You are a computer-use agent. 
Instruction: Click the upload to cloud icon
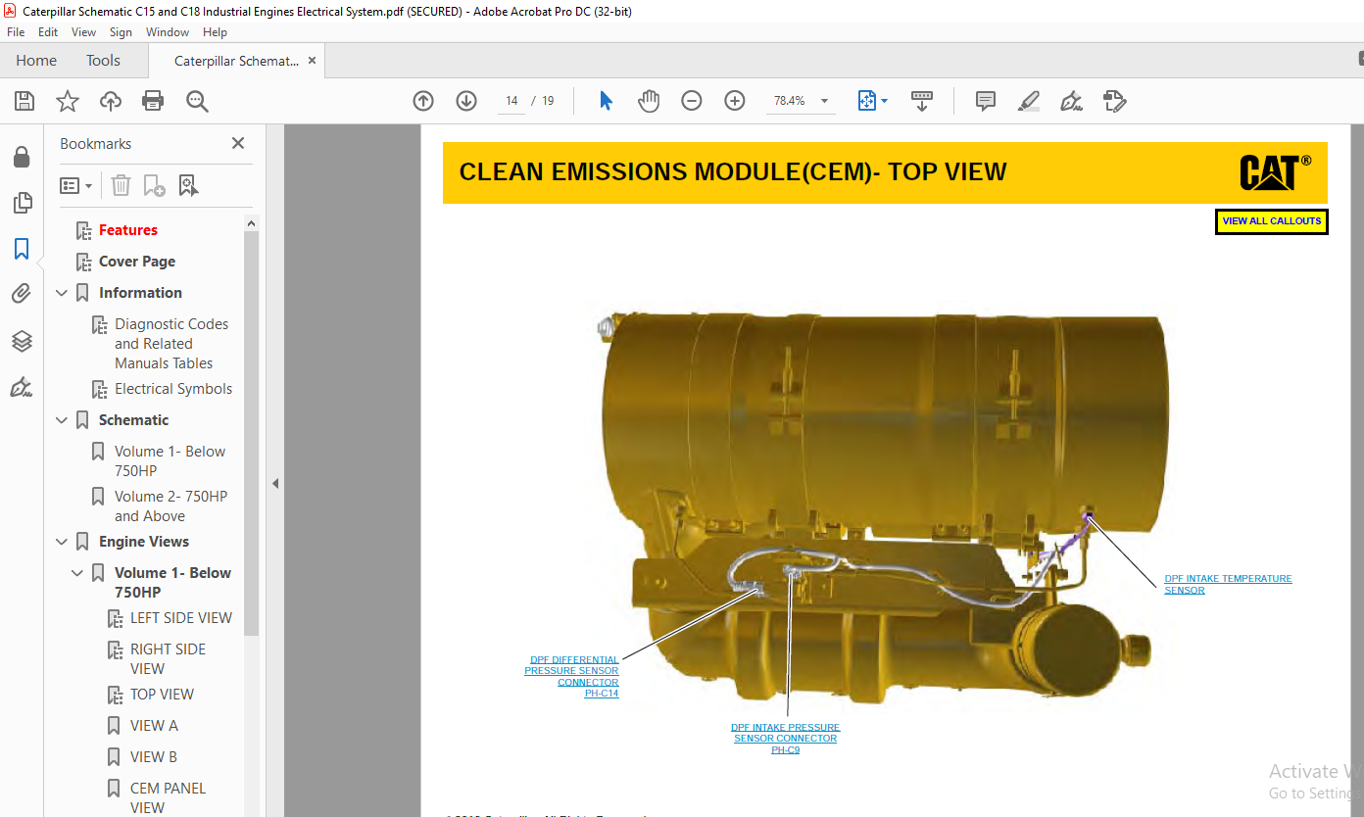pyautogui.click(x=111, y=101)
